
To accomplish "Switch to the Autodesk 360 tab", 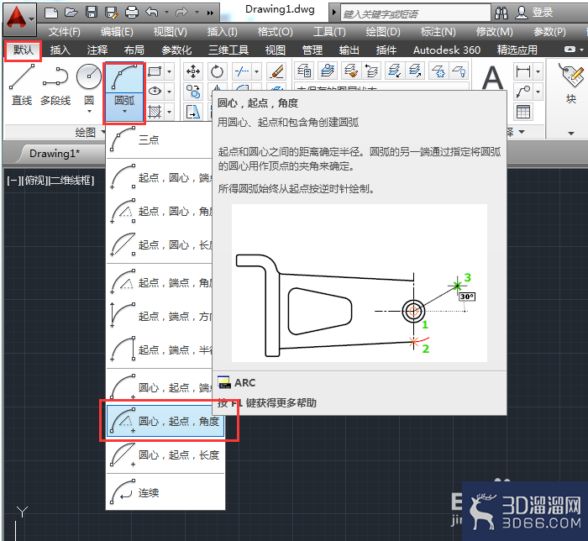I will pyautogui.click(x=446, y=50).
